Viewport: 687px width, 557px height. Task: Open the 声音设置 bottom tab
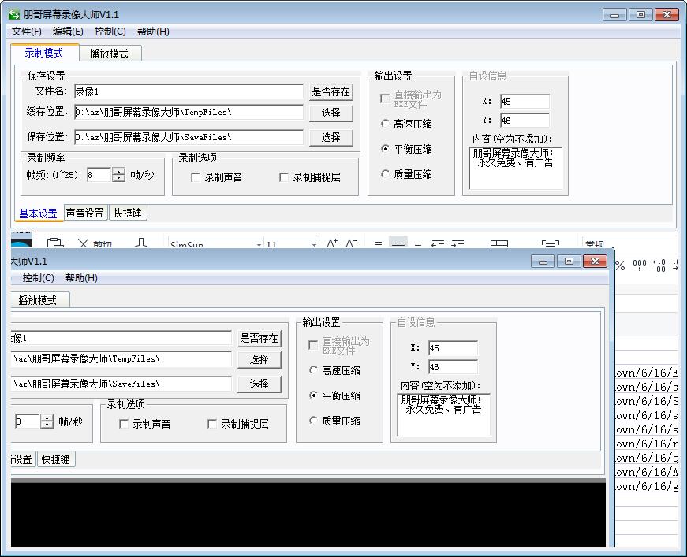coord(85,213)
